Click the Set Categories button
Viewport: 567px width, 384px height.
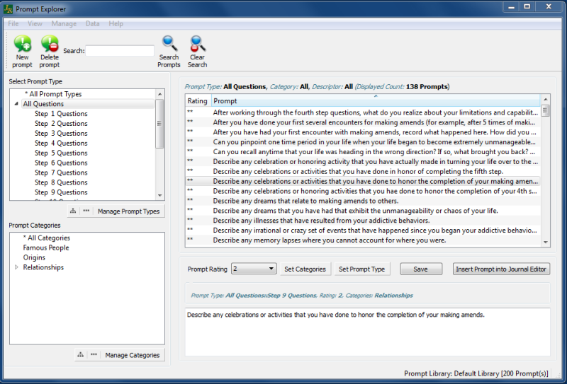[305, 269]
